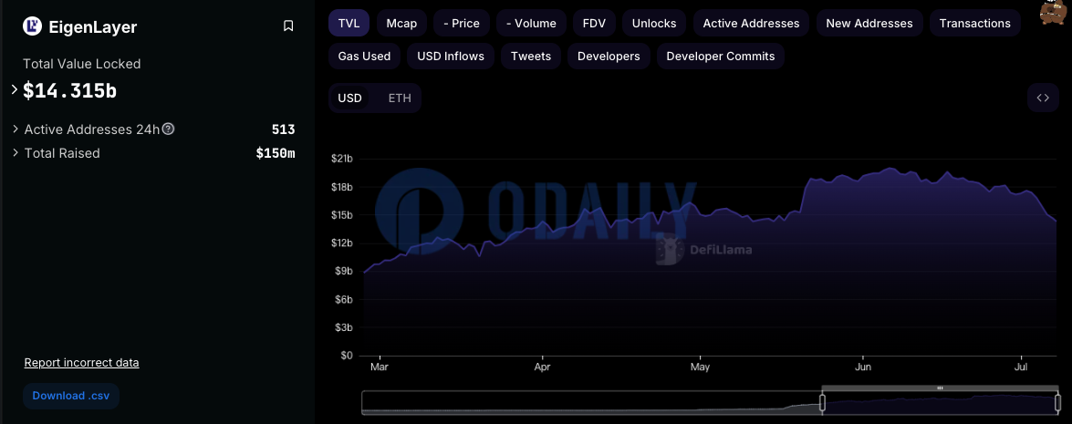
Task: Click the $9b label on the y-axis
Action: tap(344, 271)
